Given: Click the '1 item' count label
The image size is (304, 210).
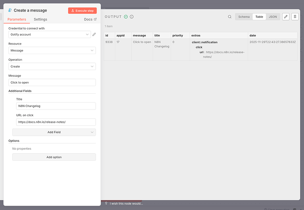Looking at the screenshot, I should 108,26.
